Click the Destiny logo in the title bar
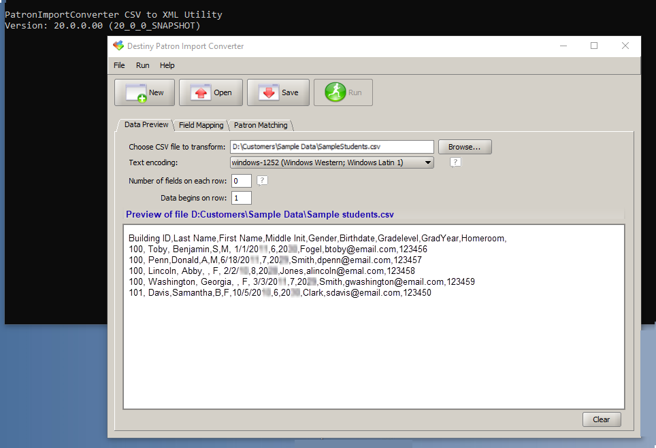 click(118, 46)
